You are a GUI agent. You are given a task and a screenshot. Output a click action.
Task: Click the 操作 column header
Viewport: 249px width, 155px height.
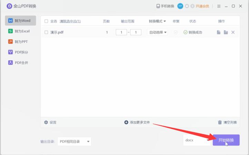[x=221, y=21]
